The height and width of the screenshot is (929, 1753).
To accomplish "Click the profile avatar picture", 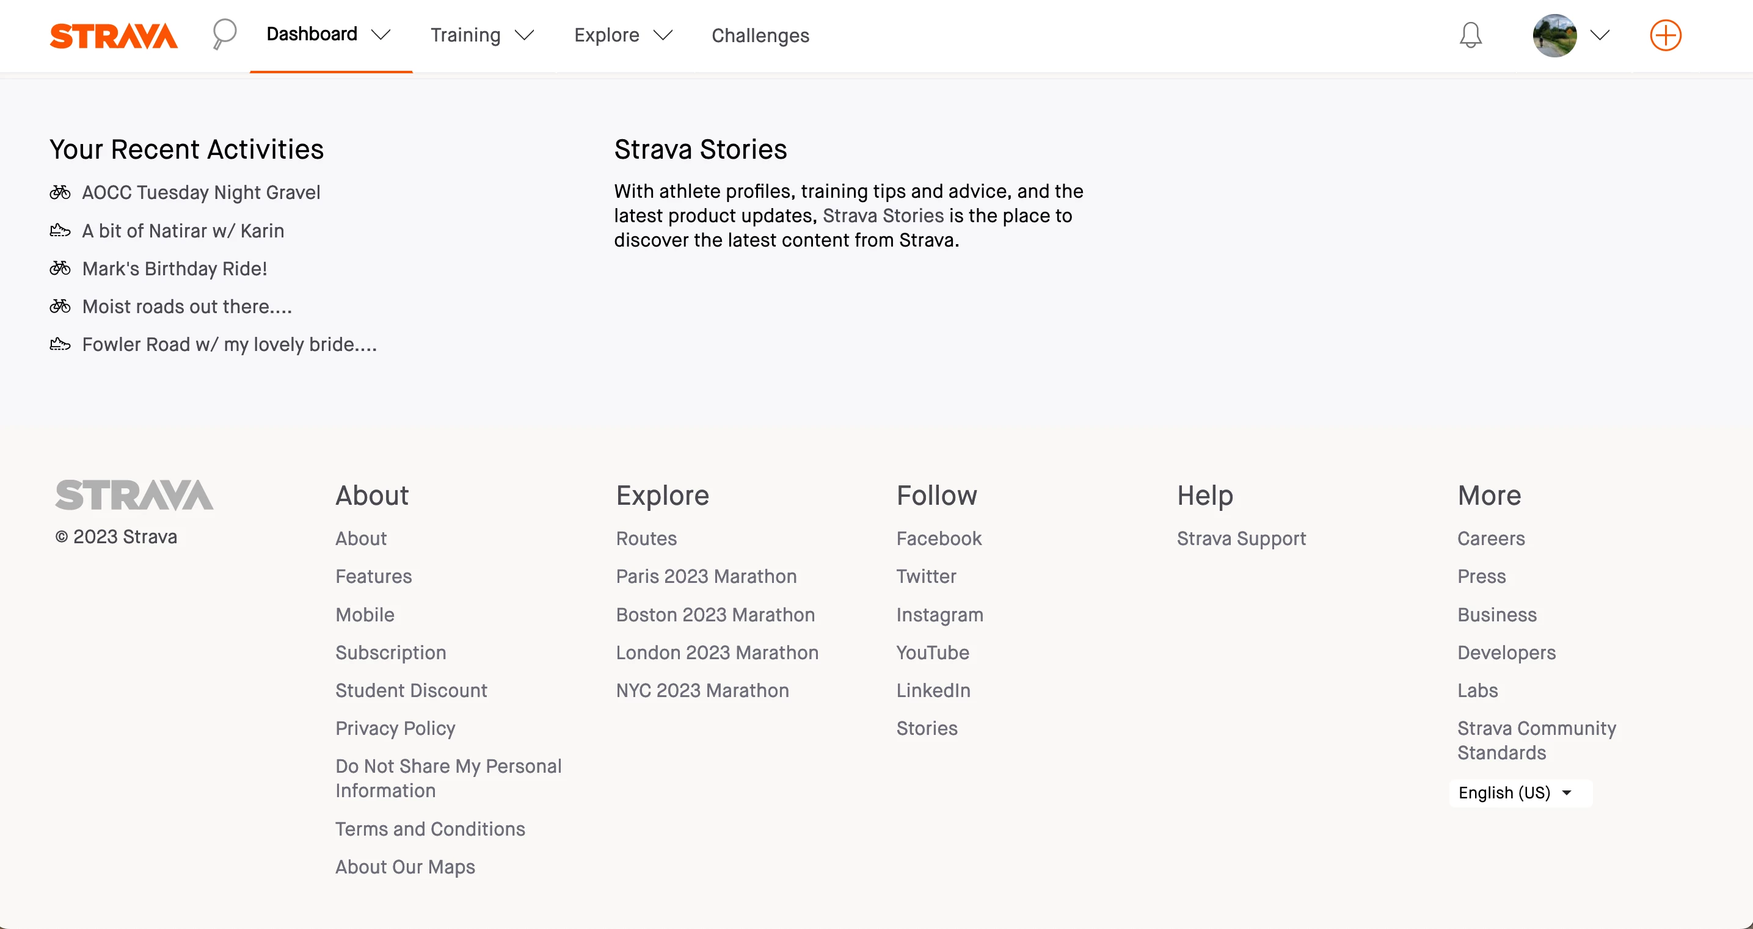I will 1554,35.
